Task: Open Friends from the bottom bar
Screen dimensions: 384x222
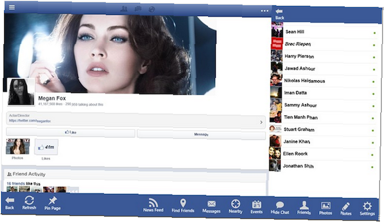Action: point(304,208)
